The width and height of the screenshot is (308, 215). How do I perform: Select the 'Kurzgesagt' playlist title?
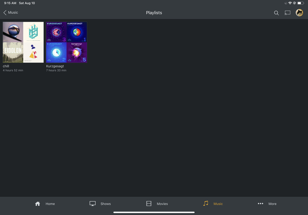tap(55, 66)
